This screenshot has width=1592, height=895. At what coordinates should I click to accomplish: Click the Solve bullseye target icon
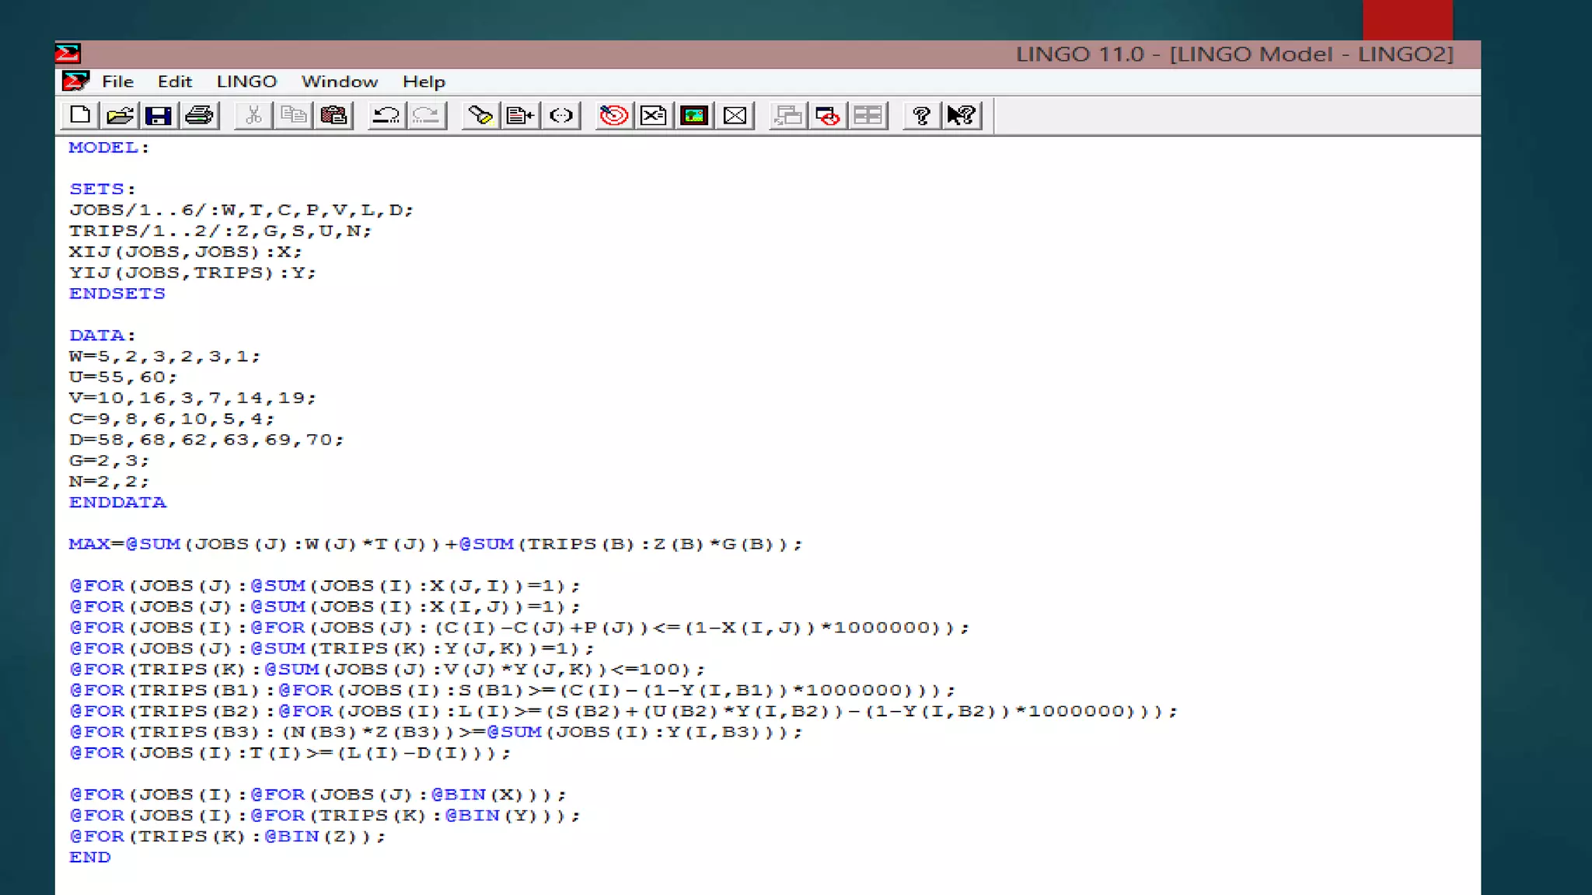tap(613, 116)
